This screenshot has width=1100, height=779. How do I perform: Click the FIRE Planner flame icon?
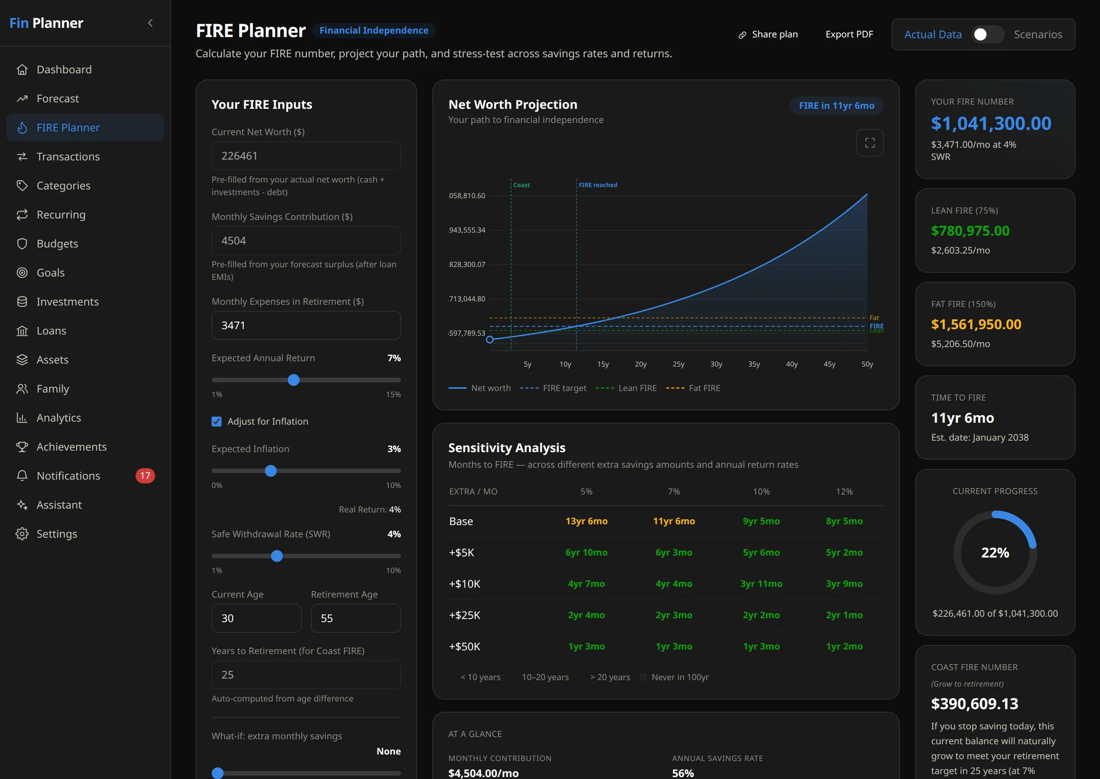[22, 127]
